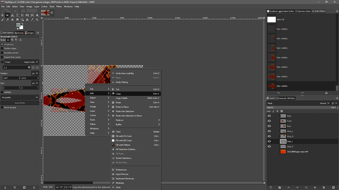The width and height of the screenshot is (339, 190).
Task: Choose Paste in the Edit submenu
Action: [x=118, y=102]
